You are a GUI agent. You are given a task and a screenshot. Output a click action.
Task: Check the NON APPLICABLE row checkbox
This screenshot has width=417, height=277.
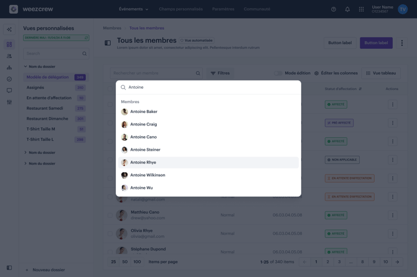click(x=110, y=160)
